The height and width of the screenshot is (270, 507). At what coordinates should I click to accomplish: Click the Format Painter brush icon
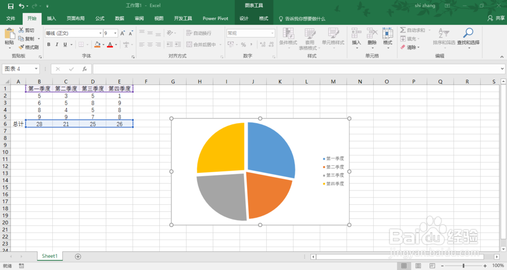21,47
